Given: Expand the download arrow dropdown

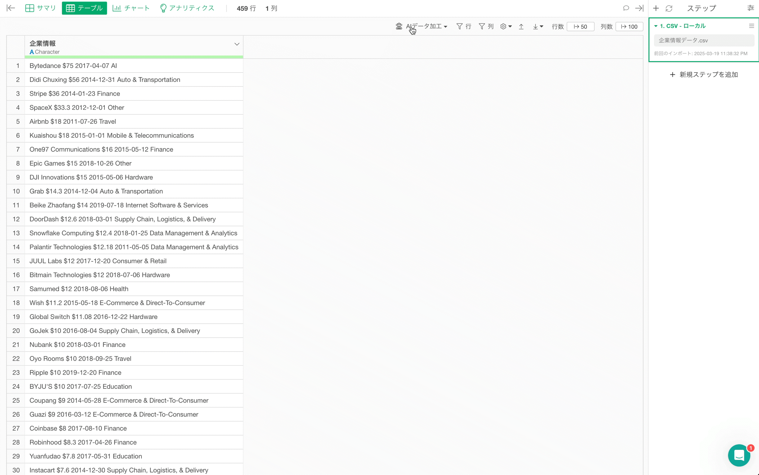Looking at the screenshot, I should click(538, 27).
